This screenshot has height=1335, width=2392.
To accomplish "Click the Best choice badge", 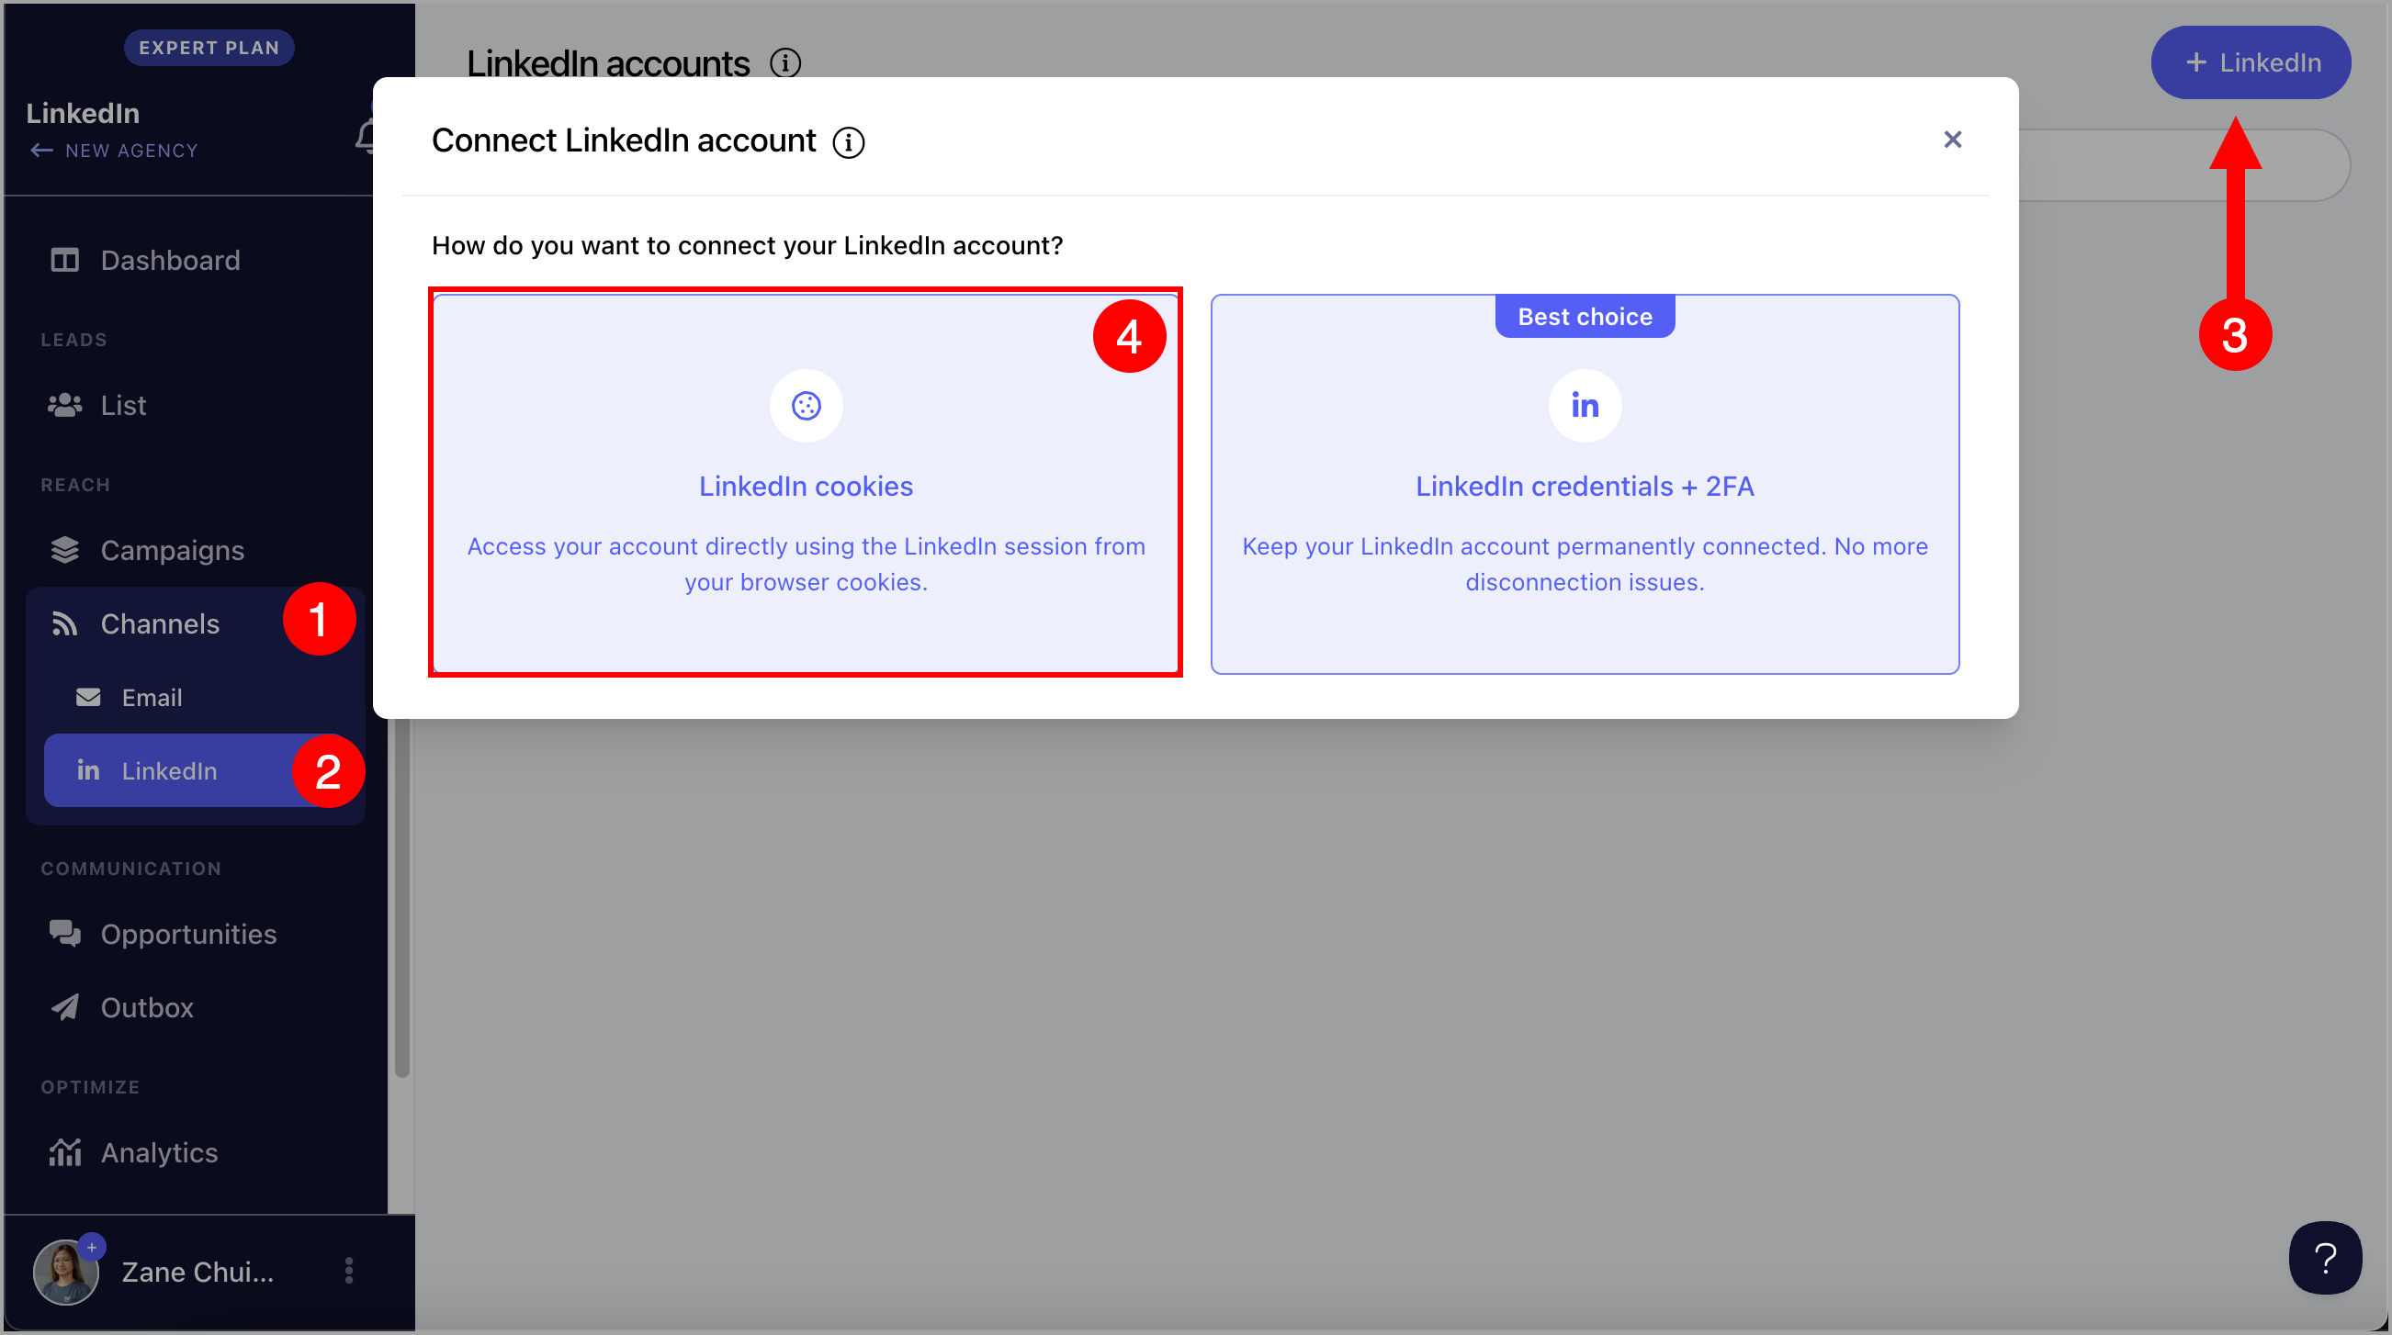I will 1585,317.
